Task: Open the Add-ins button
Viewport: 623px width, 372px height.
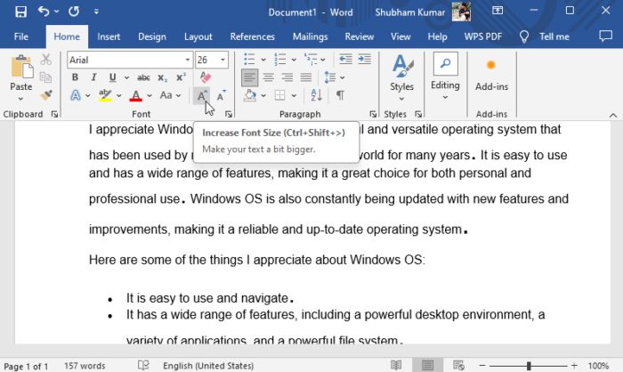Action: tap(491, 76)
